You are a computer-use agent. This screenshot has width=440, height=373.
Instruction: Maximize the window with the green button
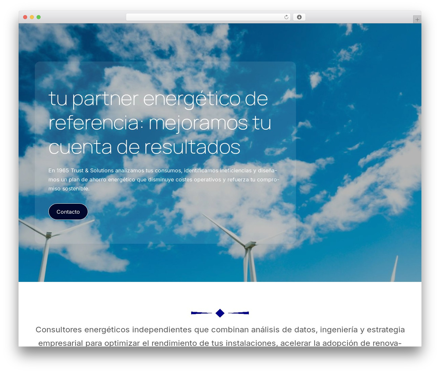click(x=38, y=17)
